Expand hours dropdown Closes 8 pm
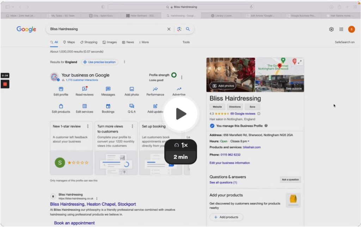This screenshot has height=227, width=361. click(240, 141)
